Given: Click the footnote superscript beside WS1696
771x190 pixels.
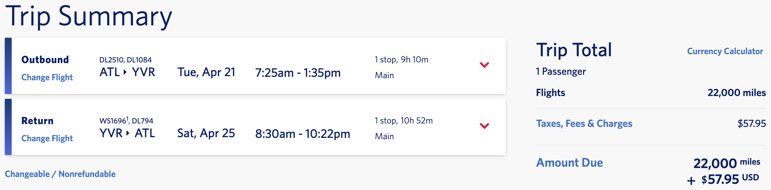Looking at the screenshot, I should (127, 118).
